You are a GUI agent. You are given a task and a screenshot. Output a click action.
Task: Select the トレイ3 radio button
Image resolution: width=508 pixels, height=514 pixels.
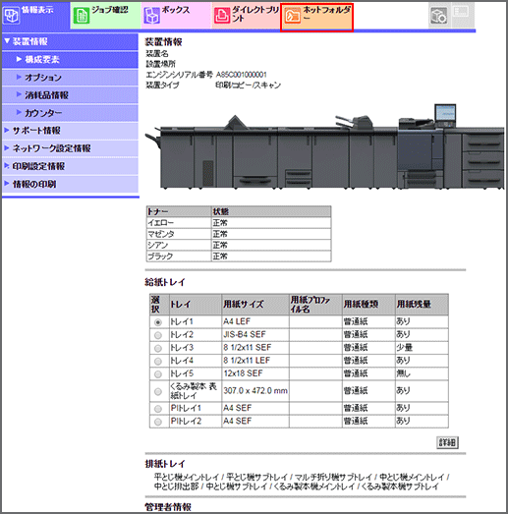(158, 348)
